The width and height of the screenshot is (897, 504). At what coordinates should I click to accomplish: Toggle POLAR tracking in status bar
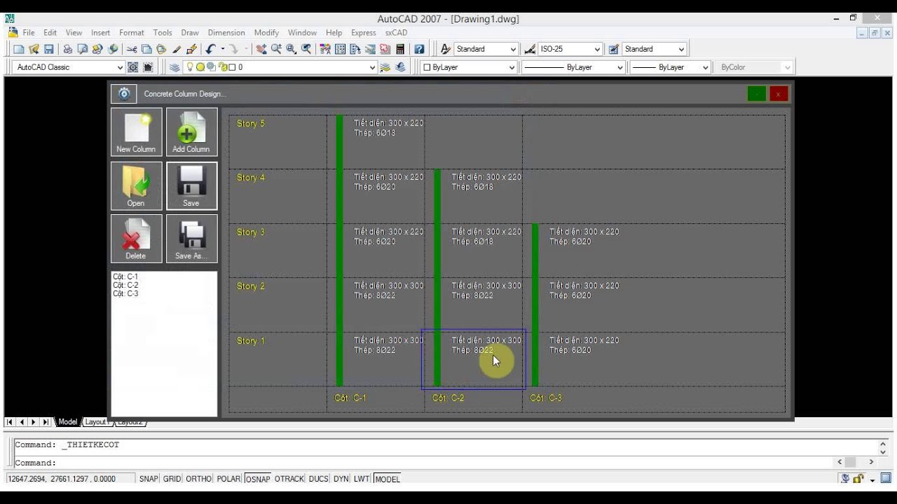228,479
